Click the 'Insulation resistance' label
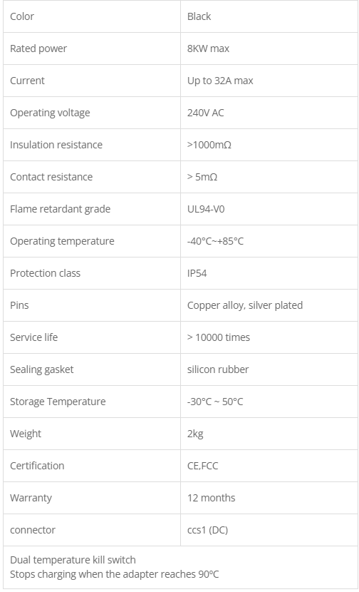This screenshot has height=592, width=359. [56, 145]
